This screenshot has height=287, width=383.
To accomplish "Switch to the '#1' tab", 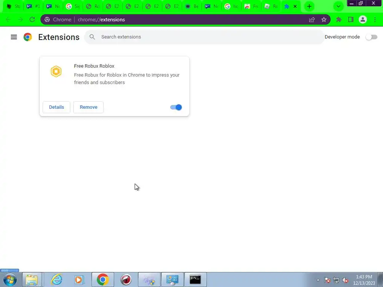I will 33,6.
